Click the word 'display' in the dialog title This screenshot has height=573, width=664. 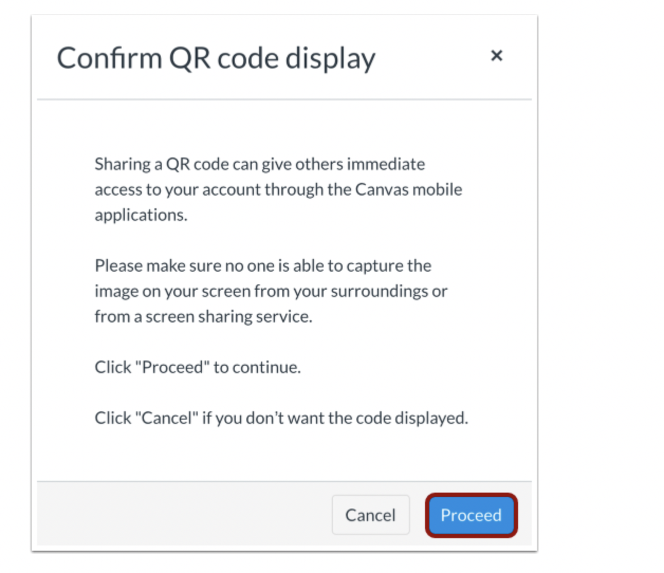click(330, 58)
